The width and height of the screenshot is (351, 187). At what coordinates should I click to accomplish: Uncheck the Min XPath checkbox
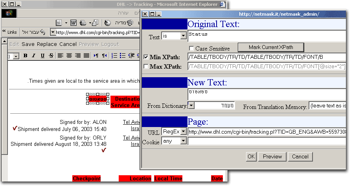[146, 57]
